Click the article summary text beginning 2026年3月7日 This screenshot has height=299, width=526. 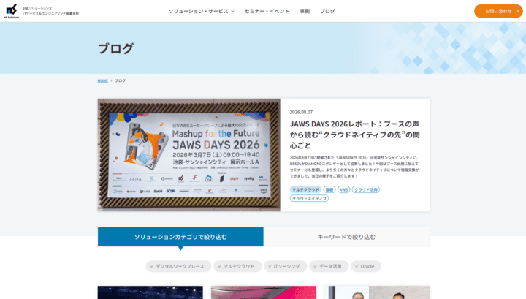pyautogui.click(x=354, y=167)
